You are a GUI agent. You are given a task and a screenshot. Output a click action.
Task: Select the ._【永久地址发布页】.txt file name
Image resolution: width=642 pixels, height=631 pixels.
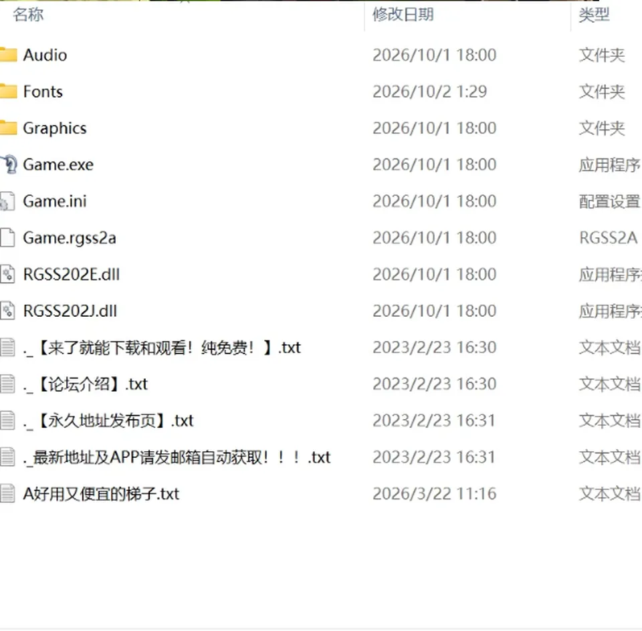point(108,420)
